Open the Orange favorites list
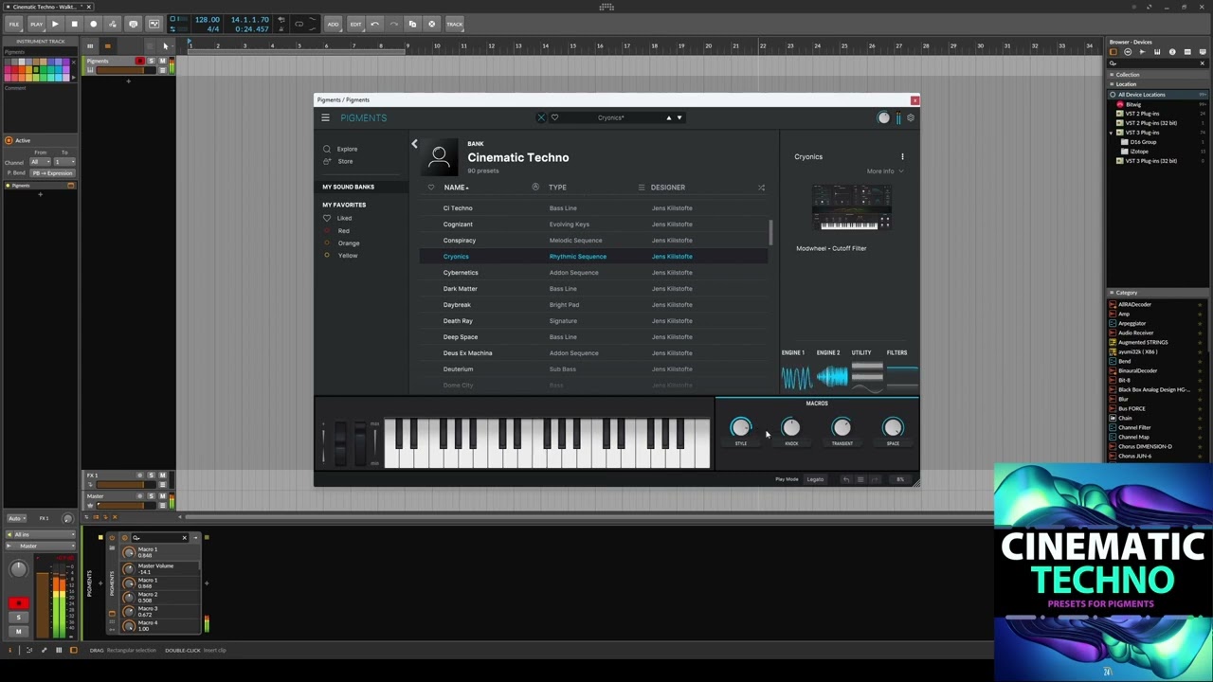Image resolution: width=1213 pixels, height=682 pixels. tap(348, 242)
